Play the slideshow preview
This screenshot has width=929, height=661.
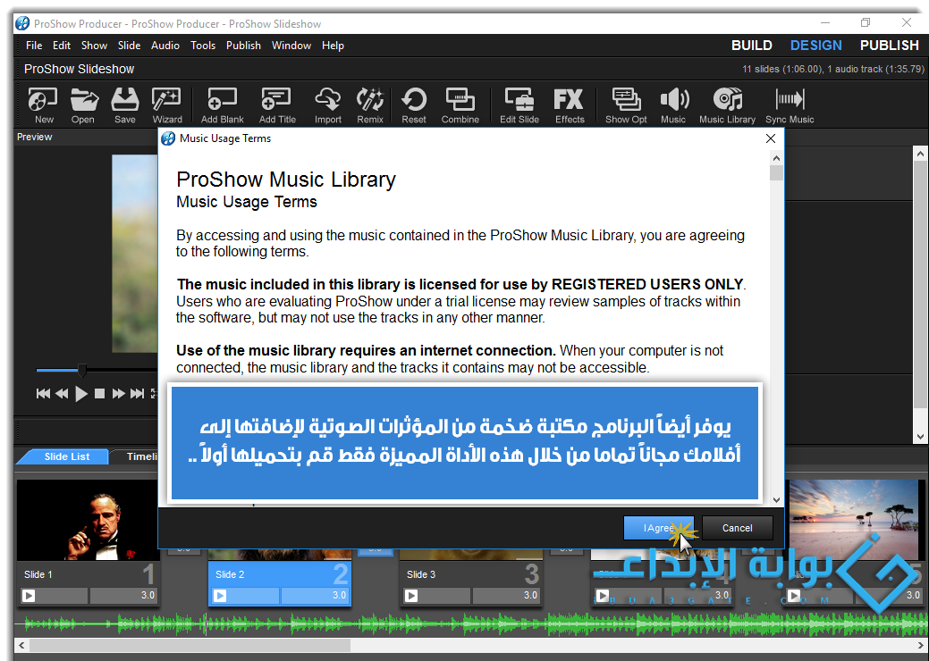pos(81,394)
